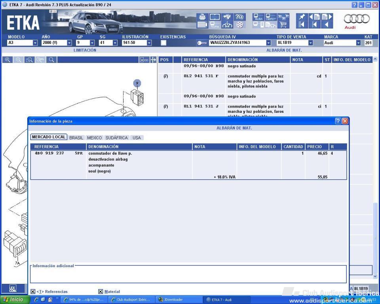Open the Inicio start button
Viewport: 380px width, 304px height.
pos(14,300)
